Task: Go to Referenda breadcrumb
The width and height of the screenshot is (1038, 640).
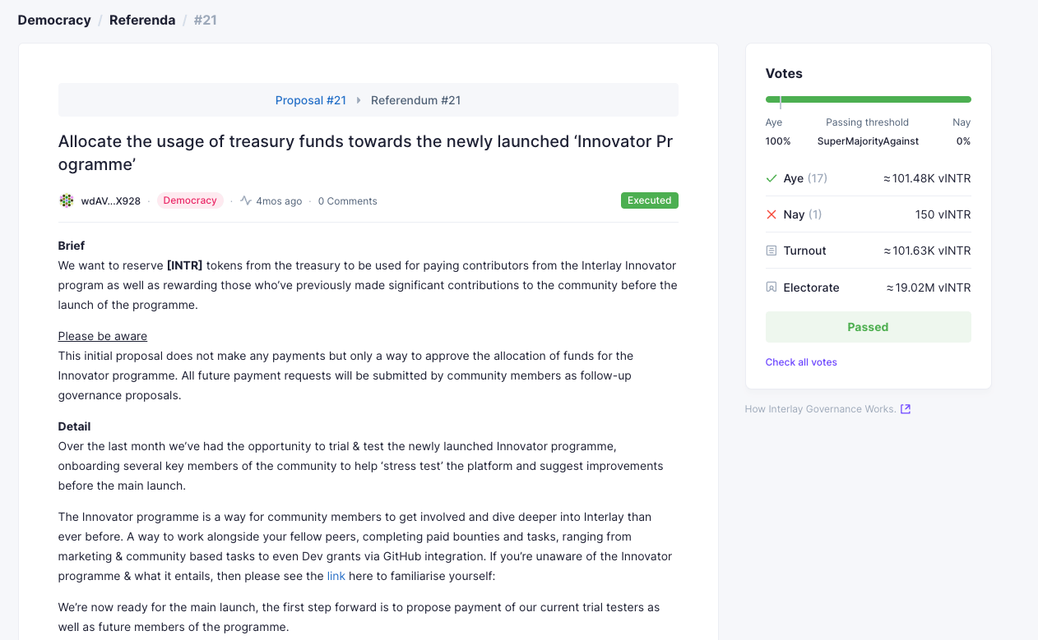Action: pyautogui.click(x=142, y=20)
